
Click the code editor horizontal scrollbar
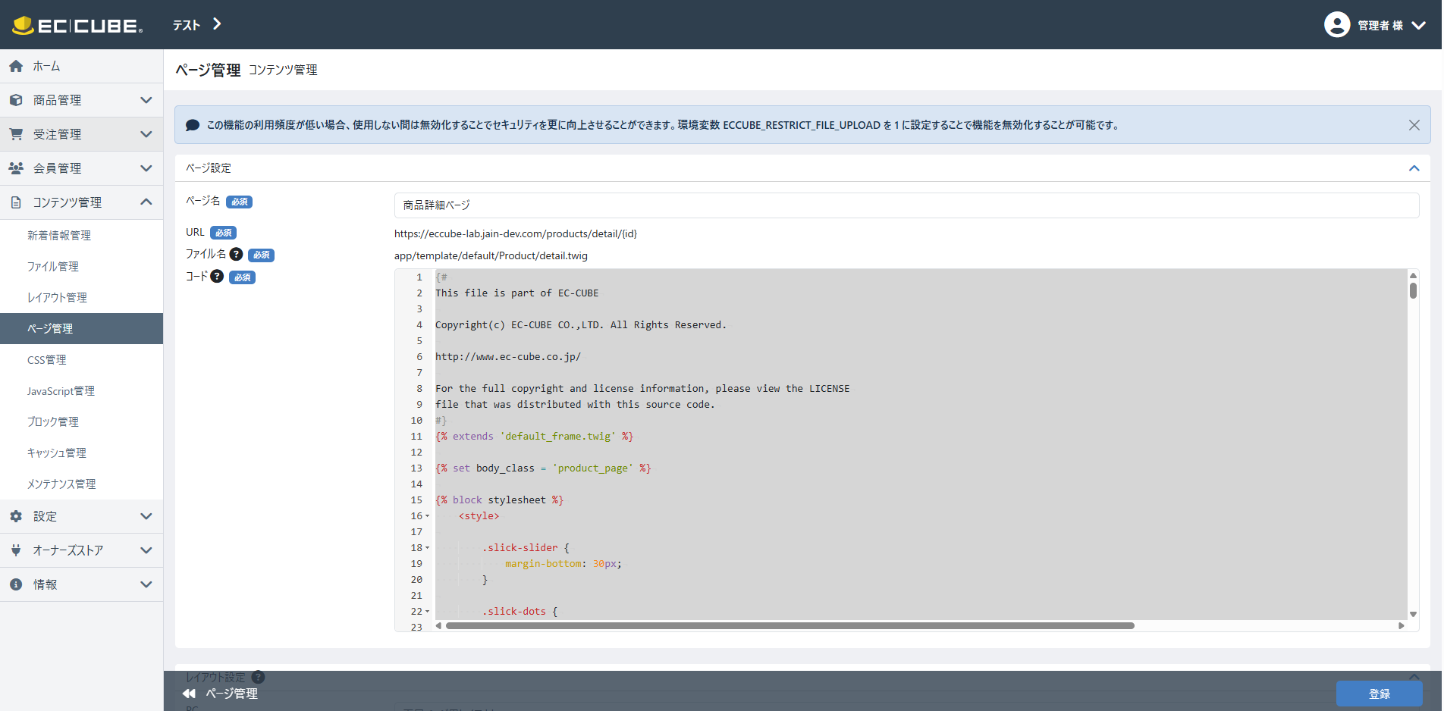tap(789, 626)
